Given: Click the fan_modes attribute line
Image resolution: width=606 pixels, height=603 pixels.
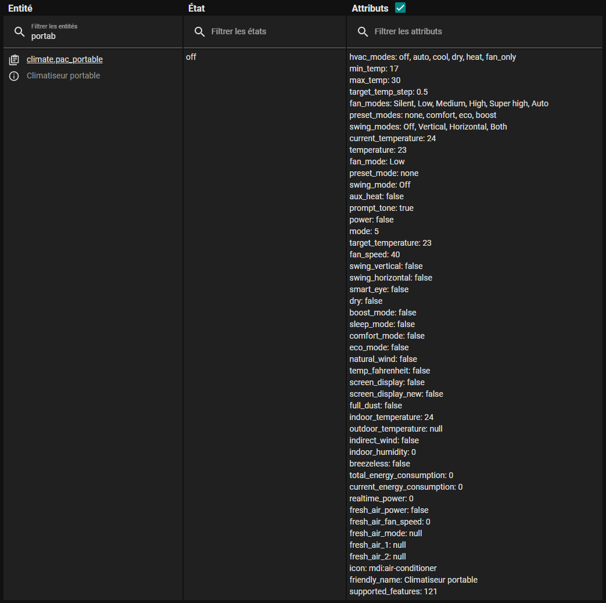Looking at the screenshot, I should point(449,103).
